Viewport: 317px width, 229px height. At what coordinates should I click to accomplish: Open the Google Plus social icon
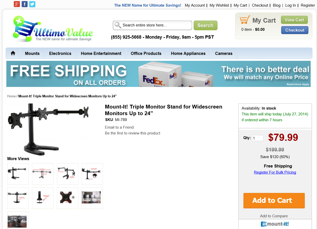tap(17, 4)
